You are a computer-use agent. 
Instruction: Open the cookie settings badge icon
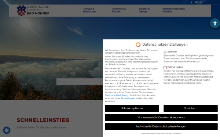pyautogui.click(x=7, y=130)
